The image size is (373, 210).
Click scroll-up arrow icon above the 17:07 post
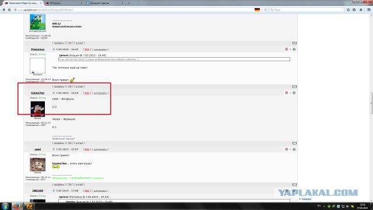click(x=294, y=143)
